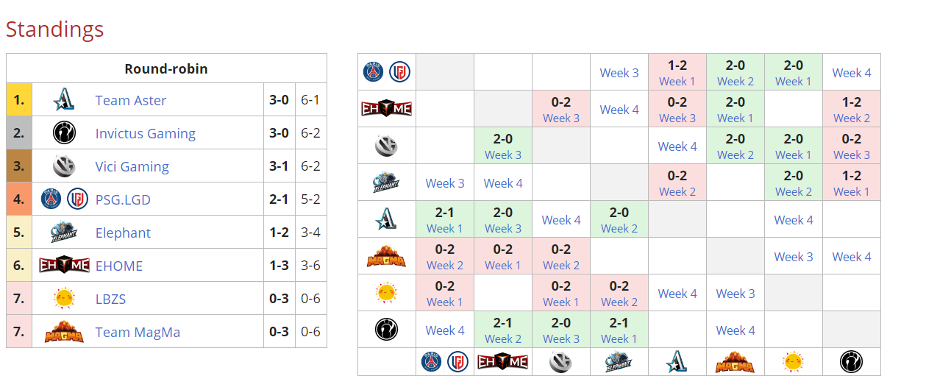This screenshot has width=926, height=390.
Task: Click the gold first-place rank cell
Action: pos(19,100)
